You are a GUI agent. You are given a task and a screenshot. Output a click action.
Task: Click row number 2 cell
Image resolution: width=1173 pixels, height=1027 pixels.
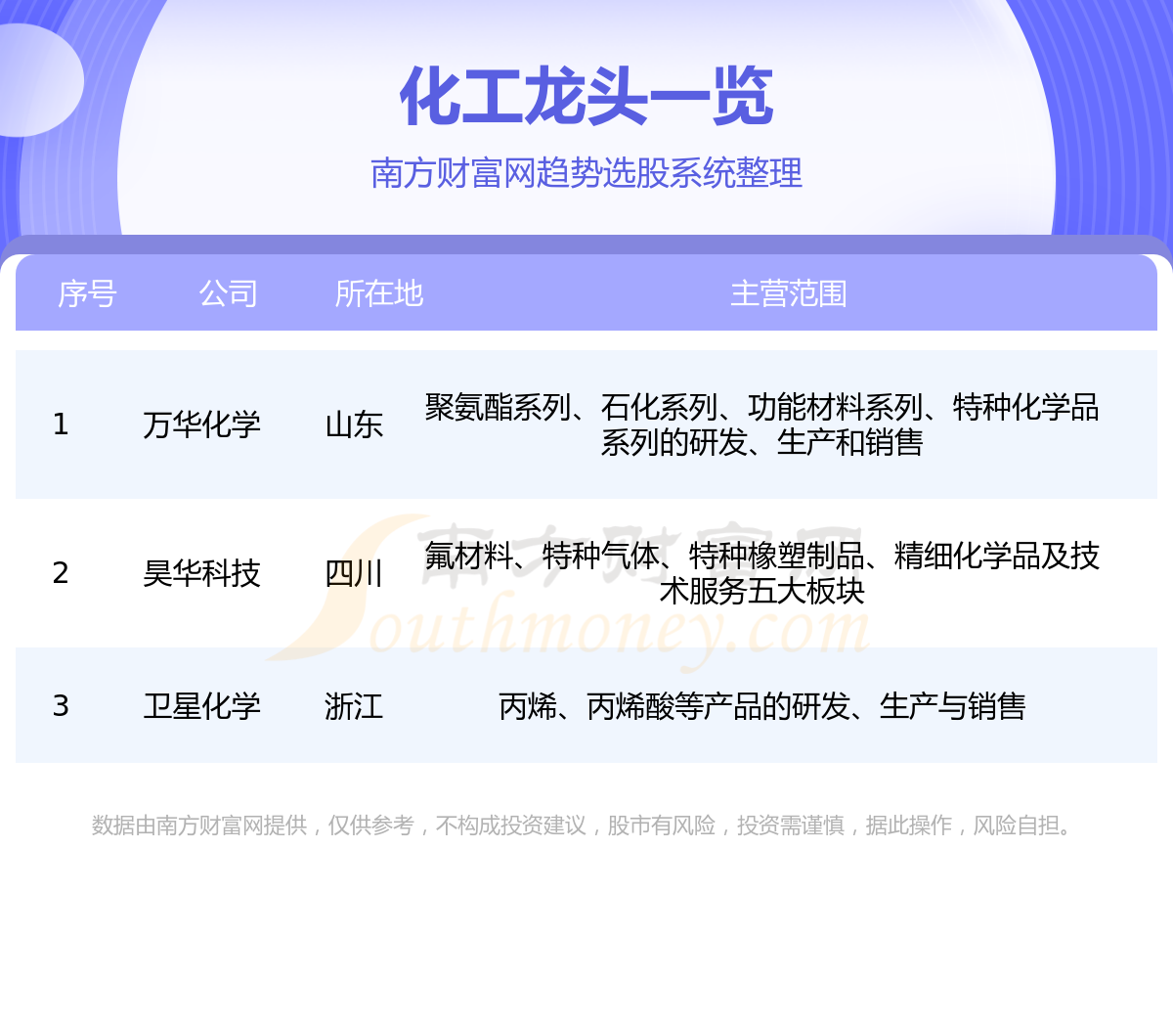61,573
